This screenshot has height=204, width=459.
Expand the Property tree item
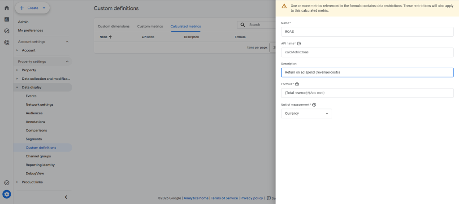pos(17,70)
